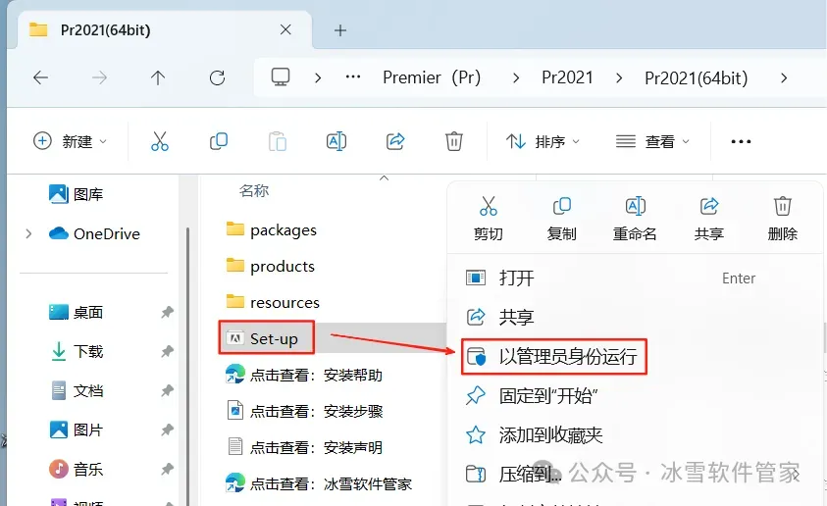Screen dimensions: 827x506
Task: Select 点击查看：冰雪软件管家 shortcut
Action: pyautogui.click(x=319, y=483)
